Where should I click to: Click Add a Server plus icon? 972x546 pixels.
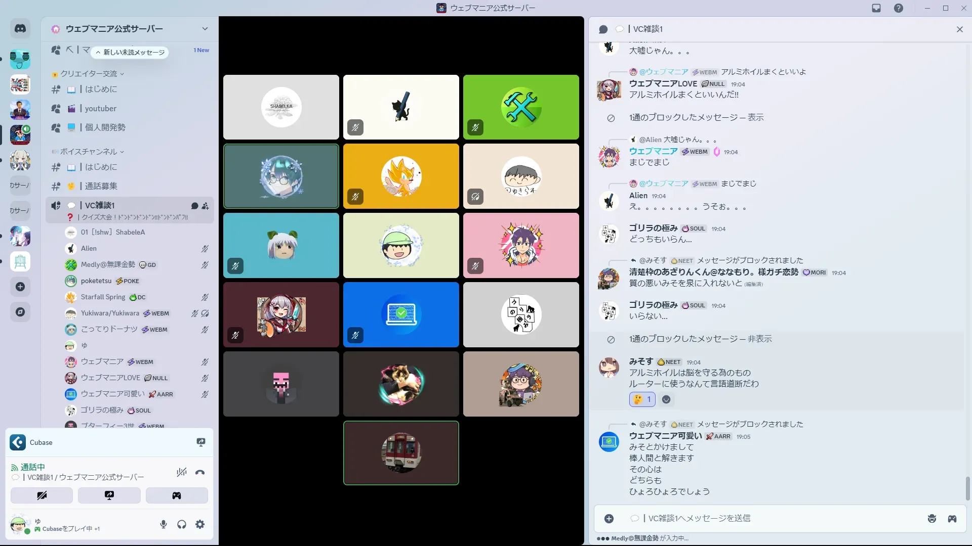click(x=20, y=287)
